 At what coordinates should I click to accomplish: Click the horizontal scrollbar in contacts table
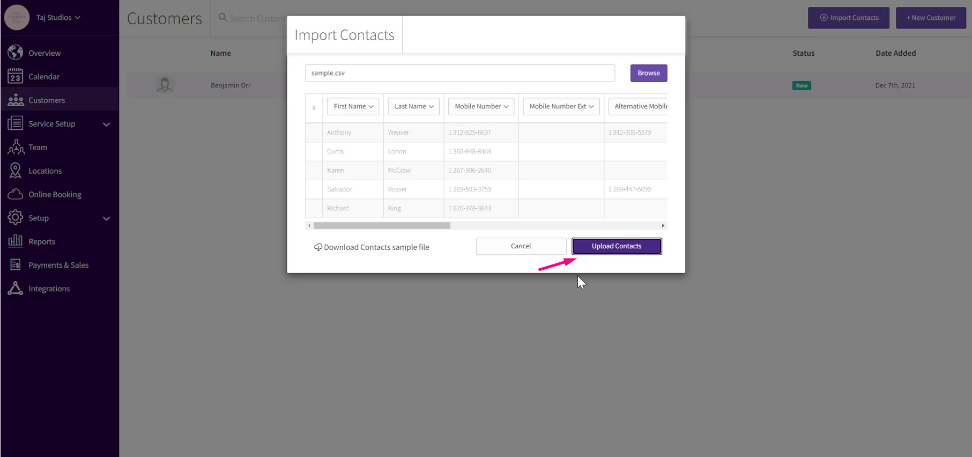382,226
